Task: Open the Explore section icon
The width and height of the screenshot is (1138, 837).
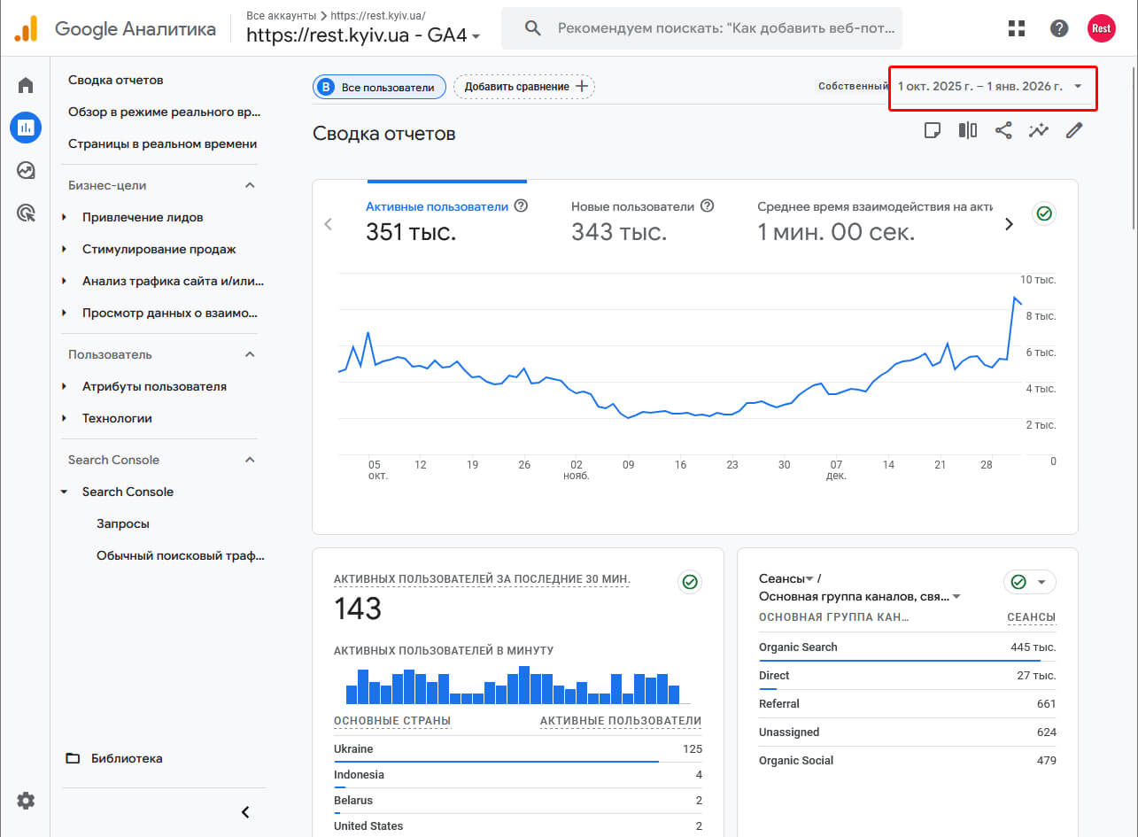Action: [x=26, y=170]
